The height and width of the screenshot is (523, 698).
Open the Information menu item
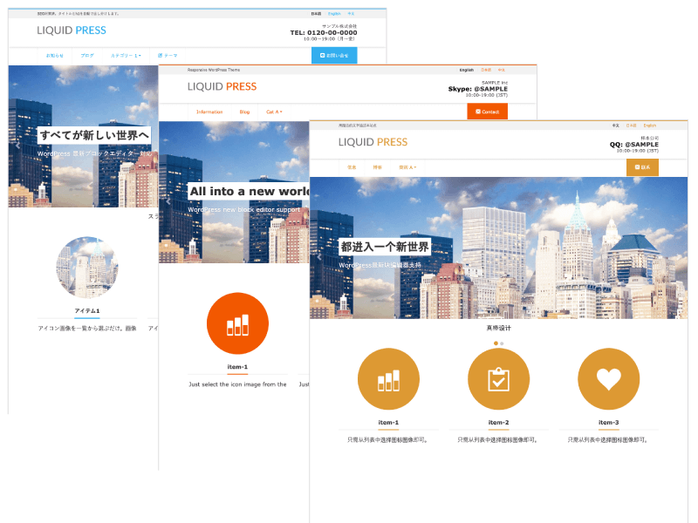pos(209,112)
